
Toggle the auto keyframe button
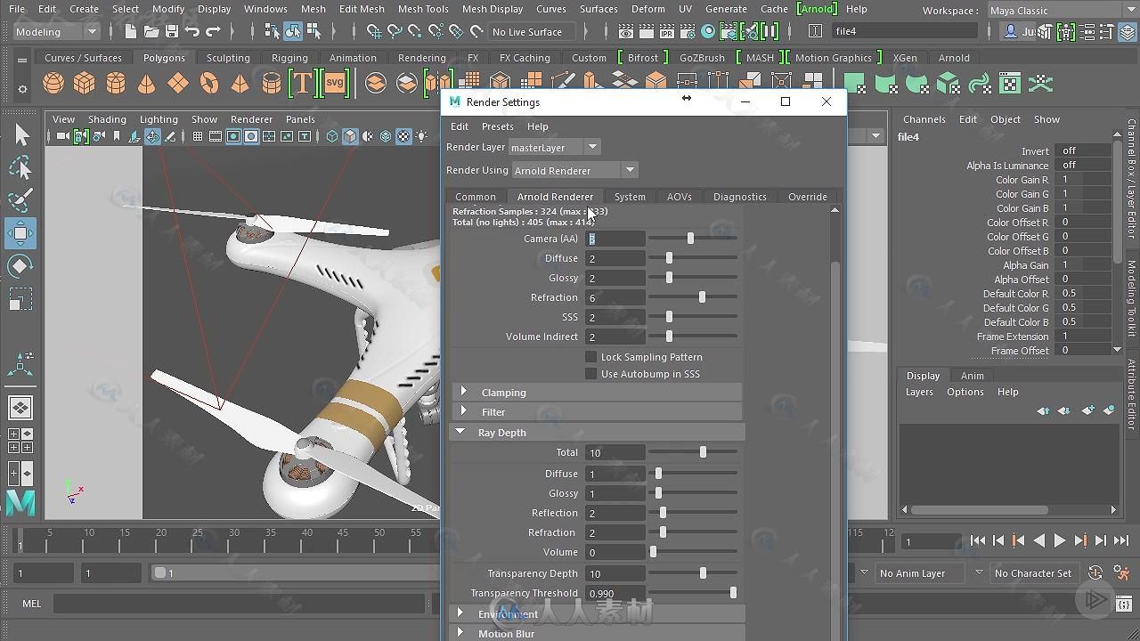pos(1095,573)
